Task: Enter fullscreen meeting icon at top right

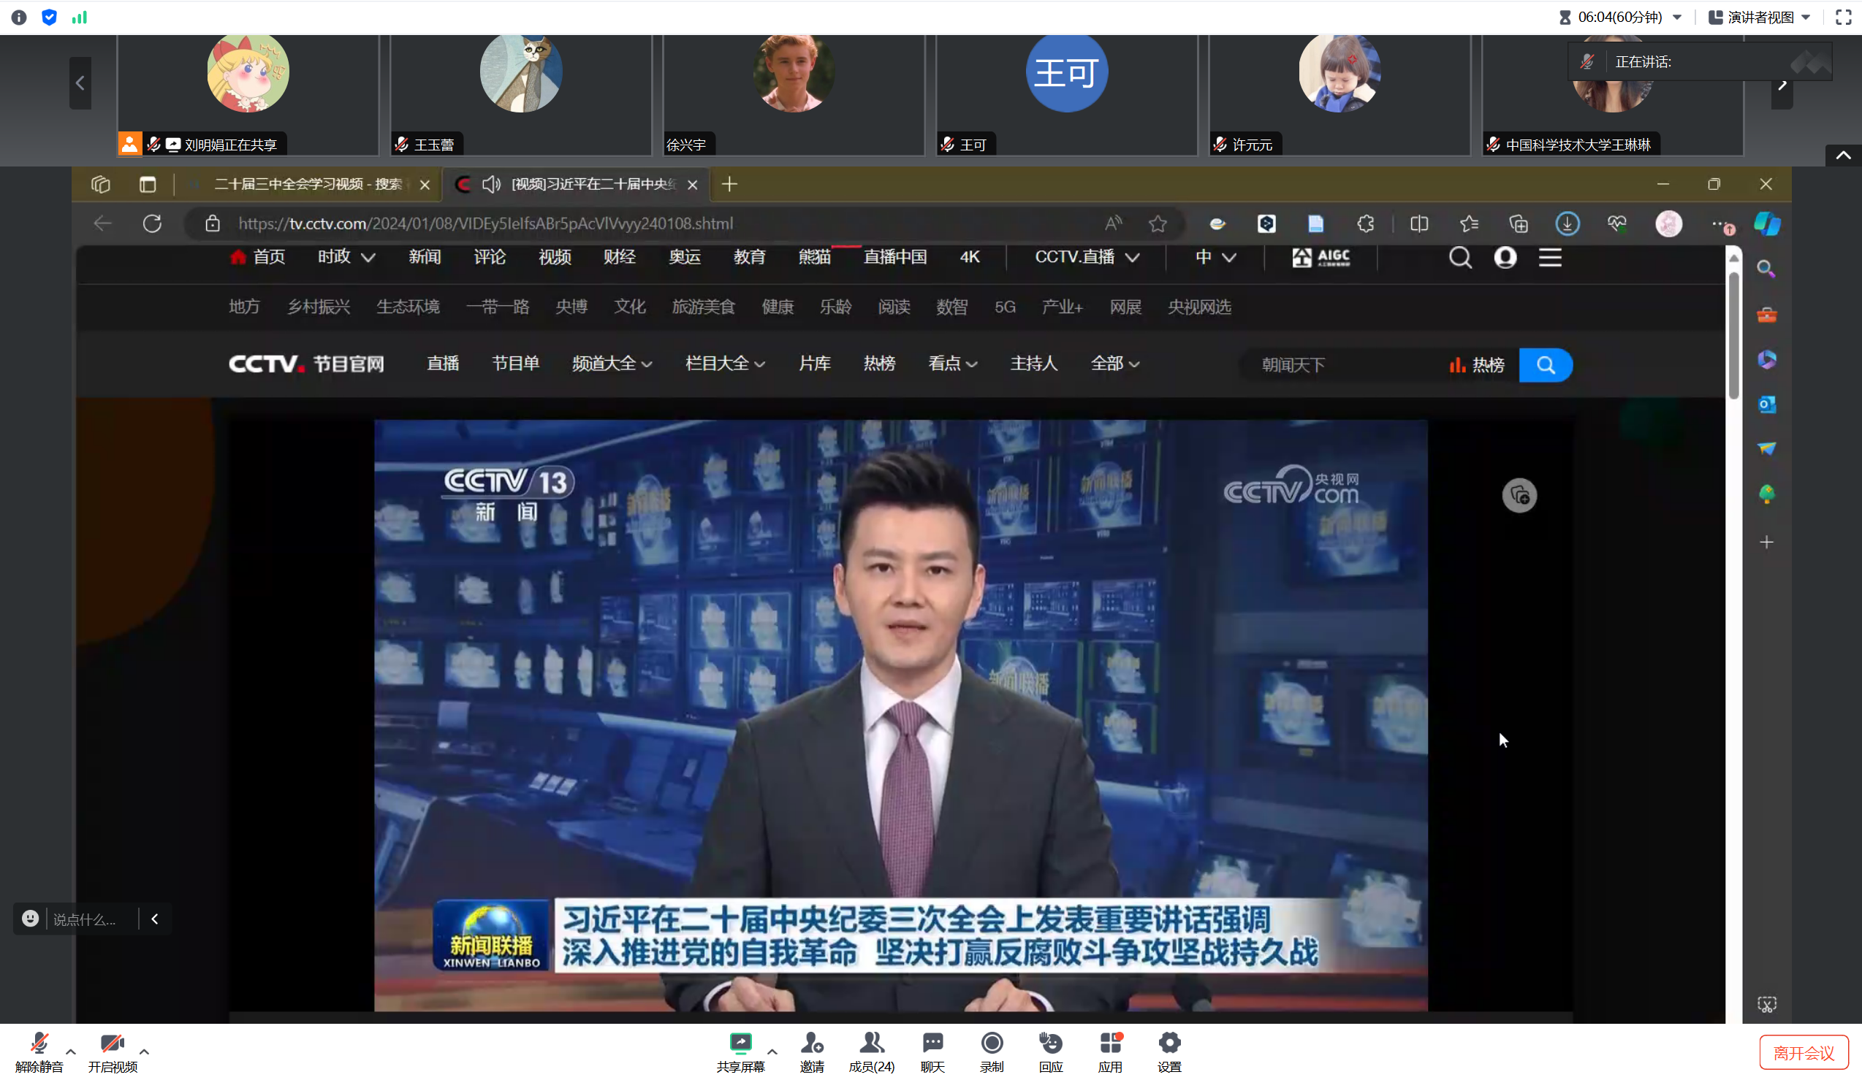Action: point(1843,17)
